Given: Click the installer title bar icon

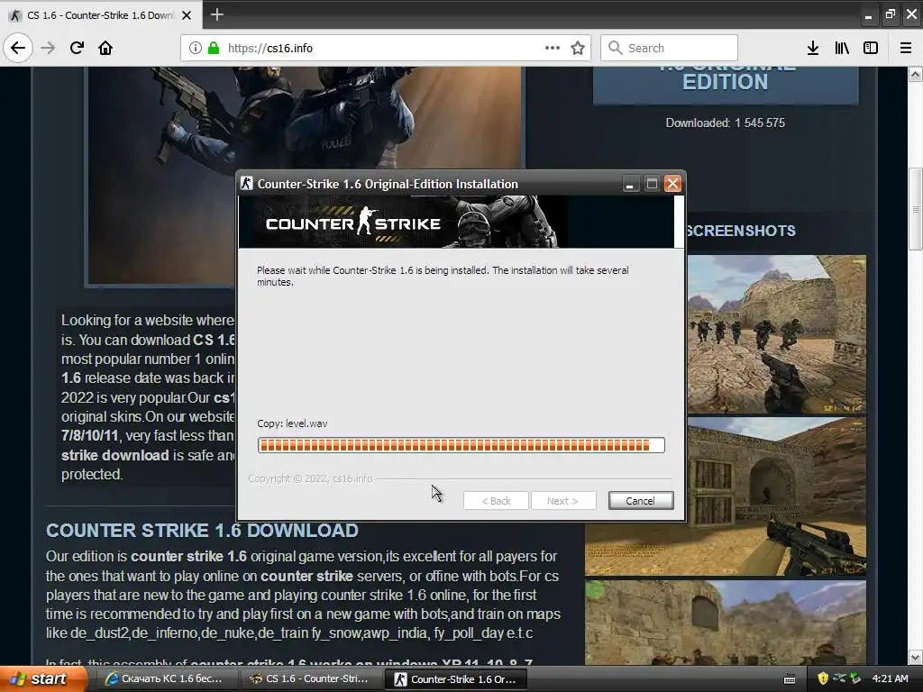Looking at the screenshot, I should pyautogui.click(x=247, y=184).
